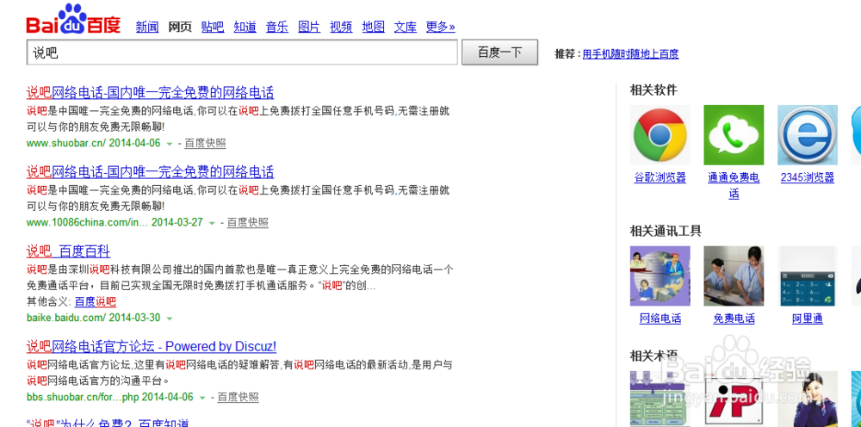
Task: Open 说吧网络电话 result title from 10086china.com
Action: coord(150,172)
